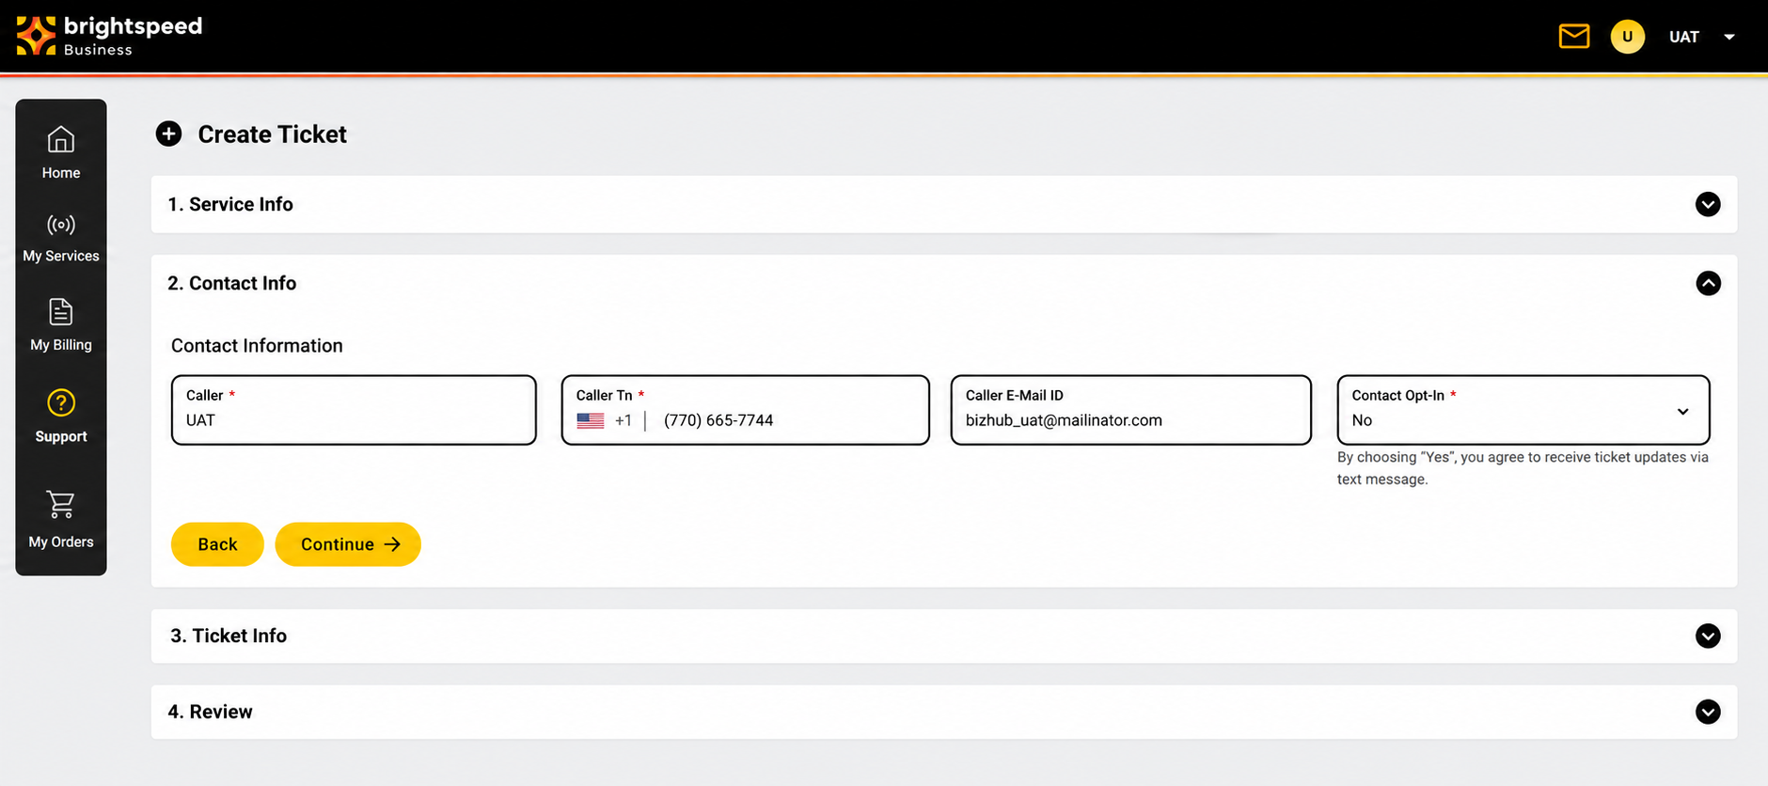
Task: Click the UAT username in header
Action: tap(1683, 37)
